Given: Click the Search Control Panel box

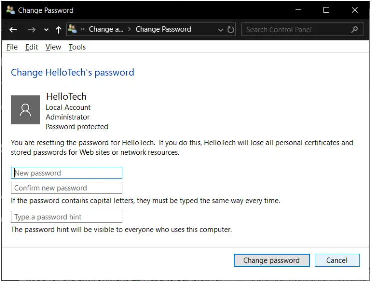Looking at the screenshot, I should pyautogui.click(x=297, y=30).
